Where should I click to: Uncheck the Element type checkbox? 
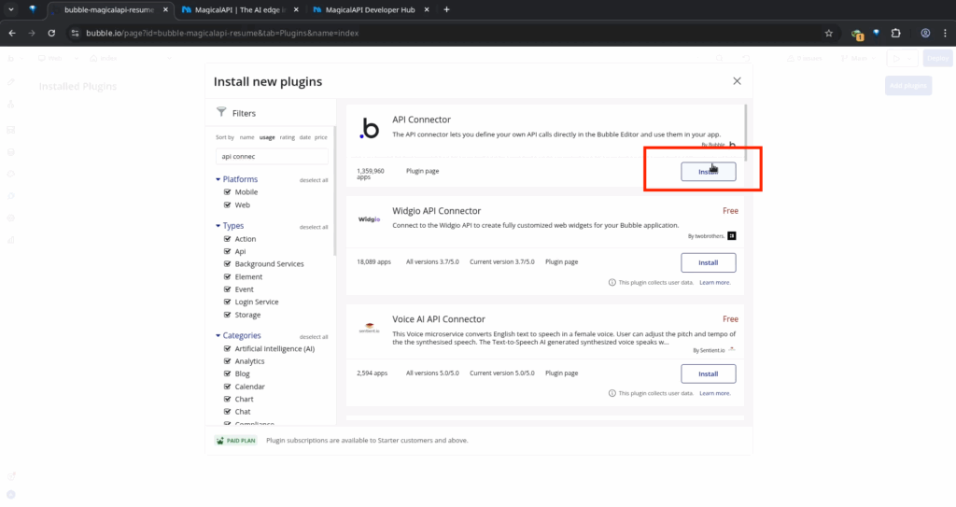(x=228, y=276)
